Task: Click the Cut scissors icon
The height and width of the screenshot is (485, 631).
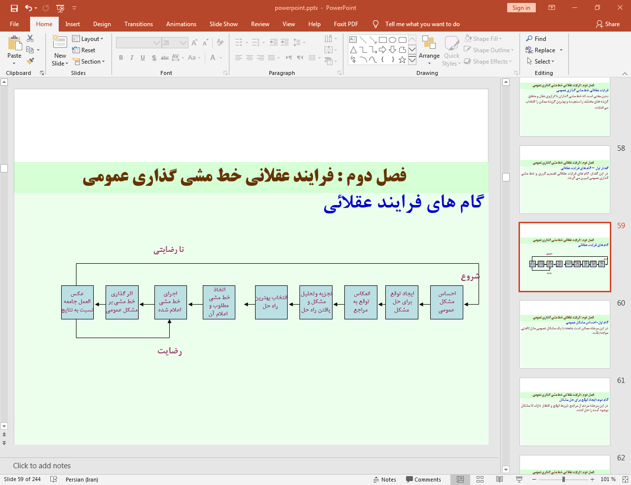Action: [x=30, y=38]
